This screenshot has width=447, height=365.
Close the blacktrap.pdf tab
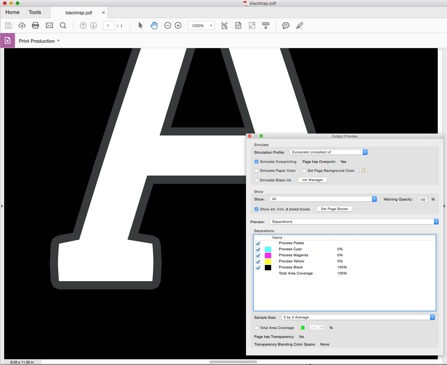tap(103, 13)
